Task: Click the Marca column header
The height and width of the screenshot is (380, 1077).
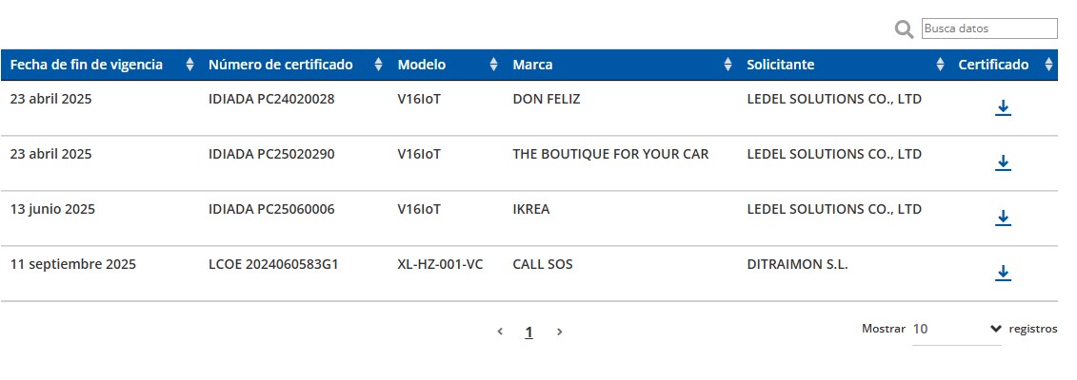Action: click(x=532, y=65)
